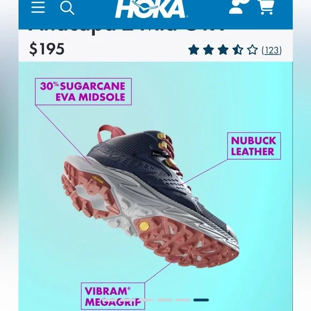311x311 pixels.
Task: Open the account profile icon
Action: click(239, 7)
